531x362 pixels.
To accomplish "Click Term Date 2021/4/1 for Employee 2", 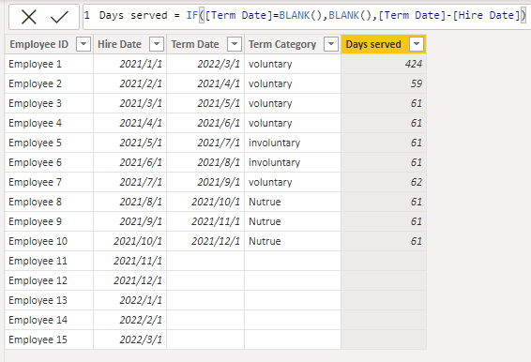I will [x=205, y=83].
